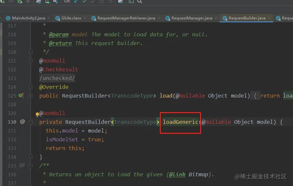Click the @CheckResult annotation
293x186 pixels.
[59, 70]
